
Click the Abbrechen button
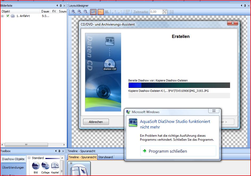coord(96,122)
